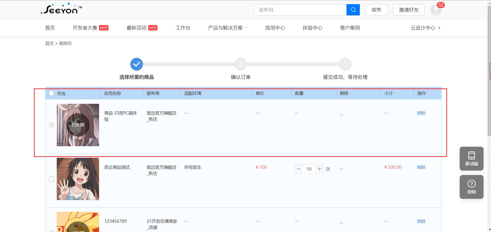Open the 帮助 help icon button
Image resolution: width=491 pixels, height=232 pixels.
pyautogui.click(x=471, y=187)
